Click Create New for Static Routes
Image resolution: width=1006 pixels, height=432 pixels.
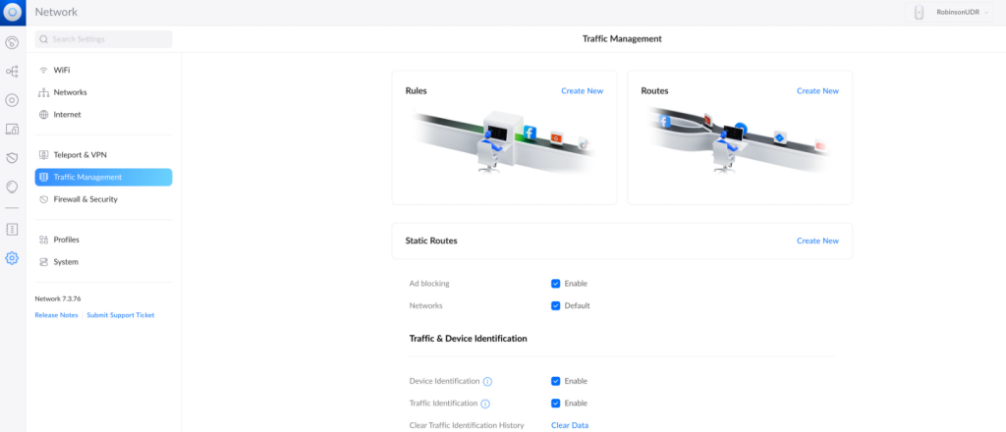tap(816, 241)
